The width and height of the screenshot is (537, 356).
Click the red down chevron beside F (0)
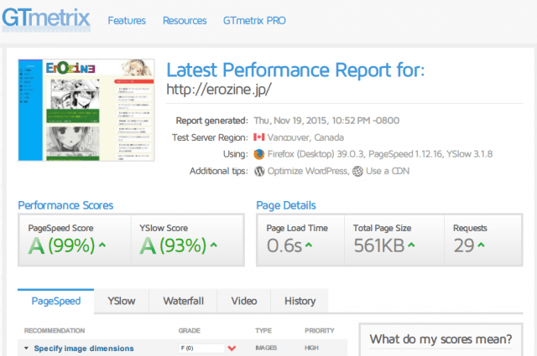click(x=232, y=348)
